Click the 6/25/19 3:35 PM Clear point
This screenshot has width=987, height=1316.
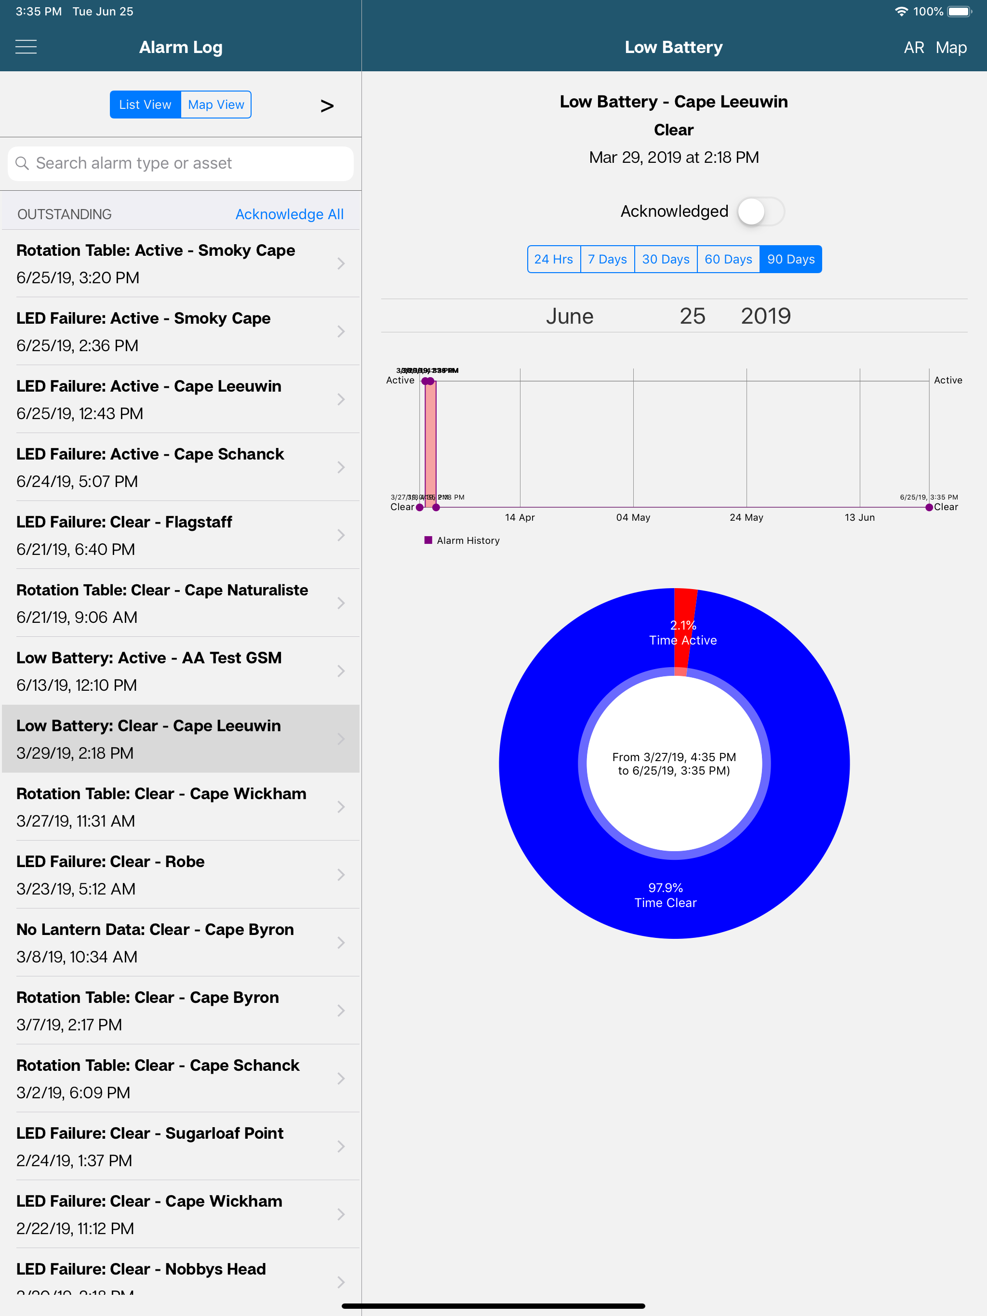point(929,508)
